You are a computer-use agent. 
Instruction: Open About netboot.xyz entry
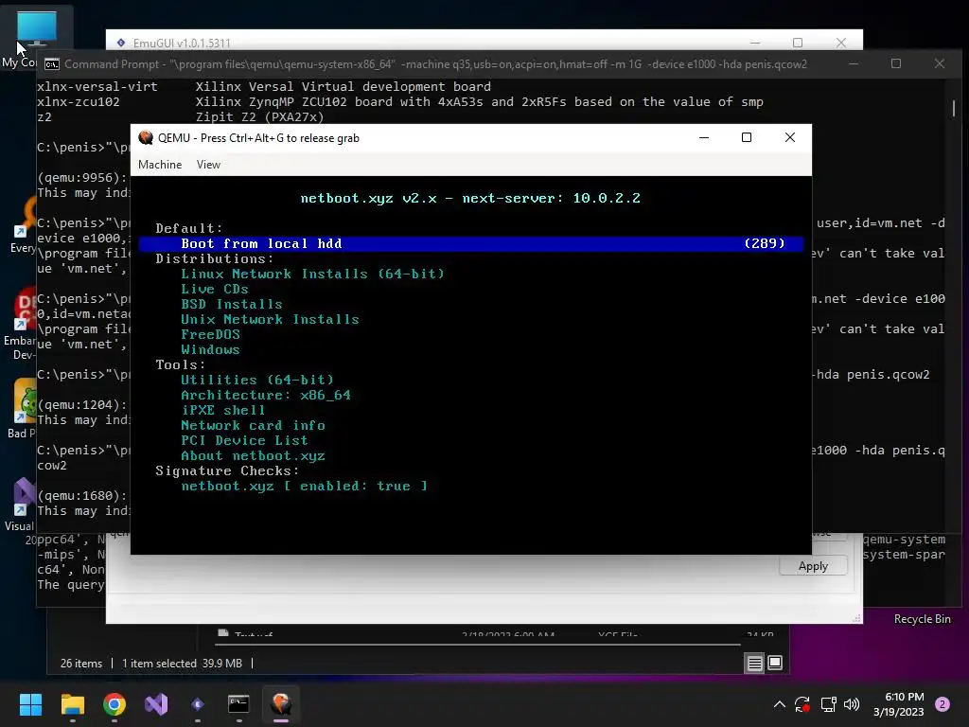click(x=253, y=455)
